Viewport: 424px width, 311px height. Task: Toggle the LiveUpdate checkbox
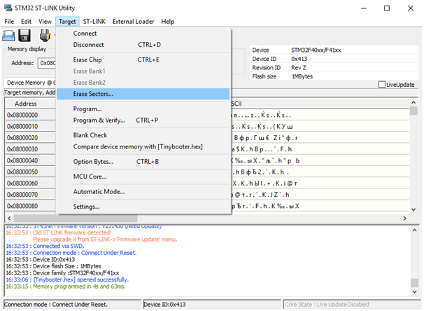click(x=382, y=85)
